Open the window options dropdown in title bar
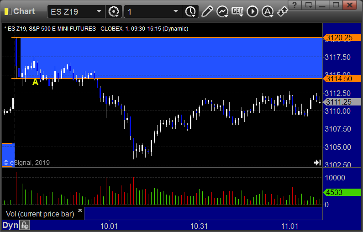 (x=308, y=5)
